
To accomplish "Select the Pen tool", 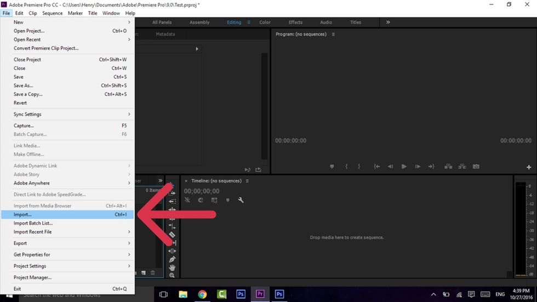I will [x=172, y=259].
